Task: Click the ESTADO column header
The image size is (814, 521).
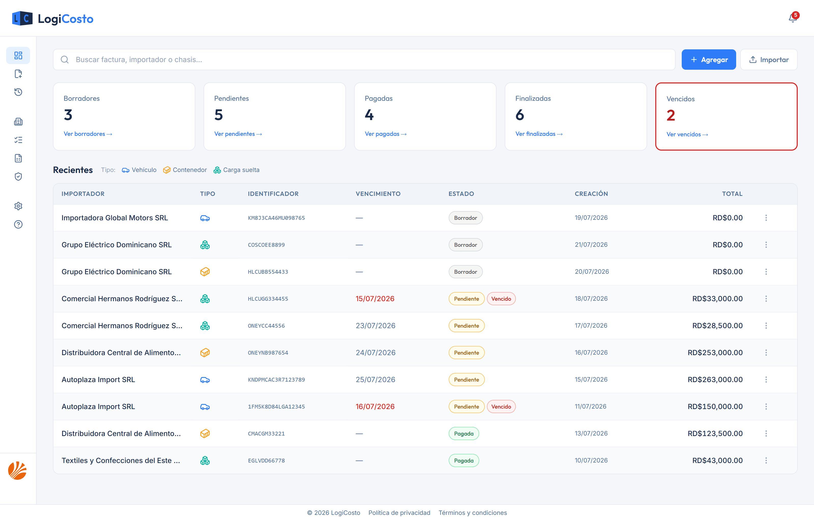Action: tap(461, 194)
